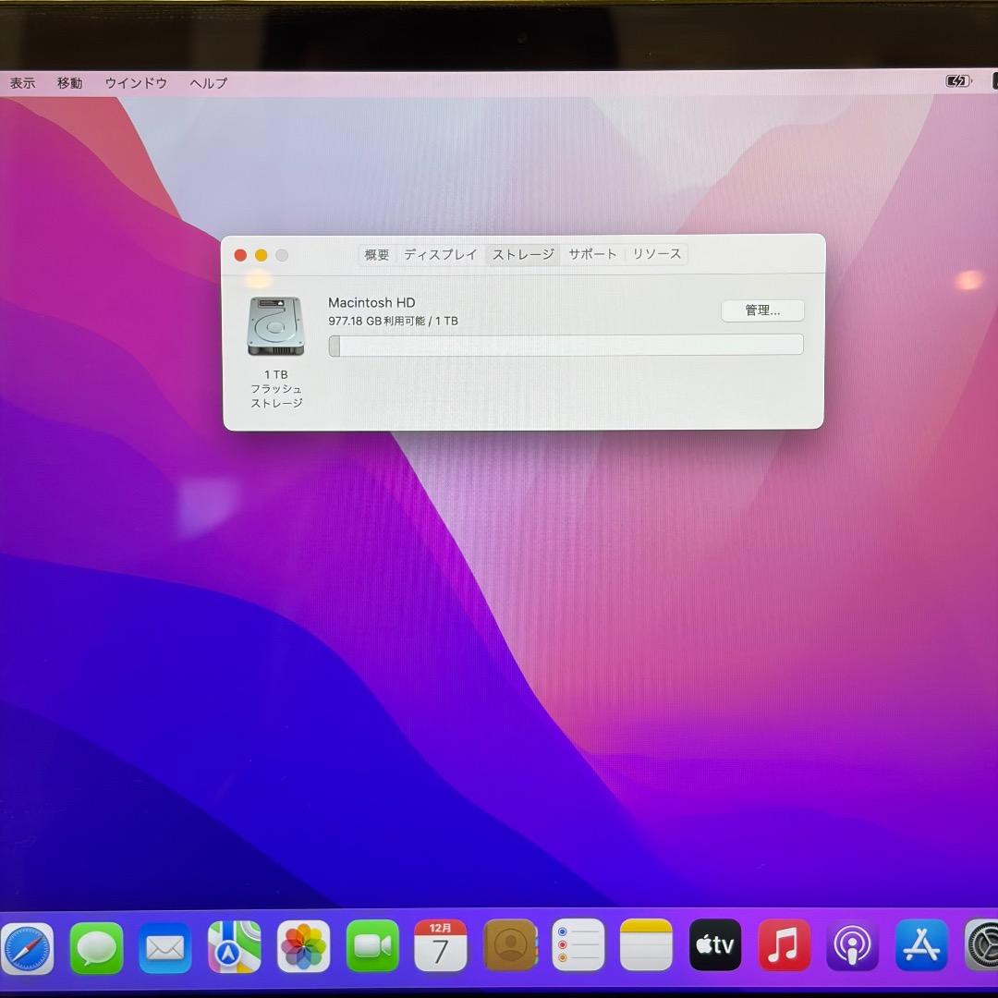Open the Music app
Viewport: 998px width, 998px height.
click(784, 946)
